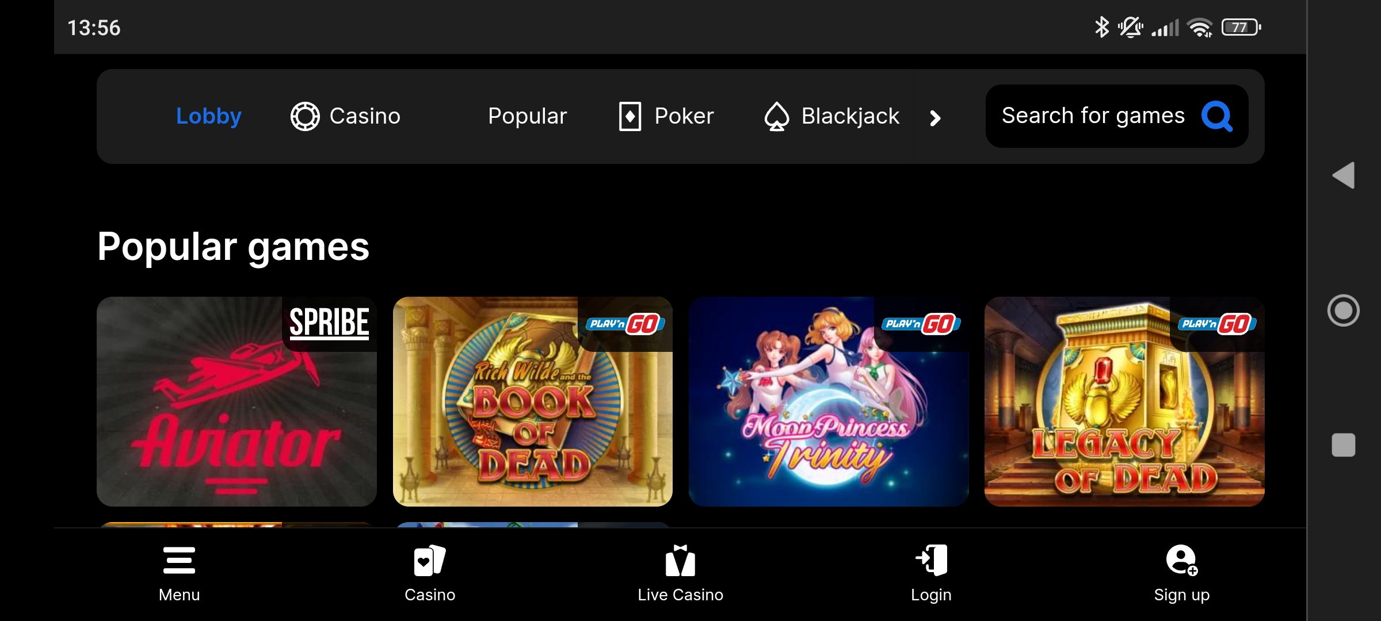The width and height of the screenshot is (1381, 621).
Task: Select the Casino chip icon in the category bar
Action: pyautogui.click(x=305, y=116)
